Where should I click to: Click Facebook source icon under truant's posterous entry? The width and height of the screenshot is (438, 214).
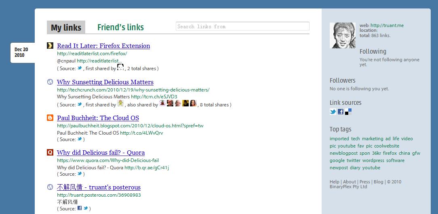[x=80, y=208]
